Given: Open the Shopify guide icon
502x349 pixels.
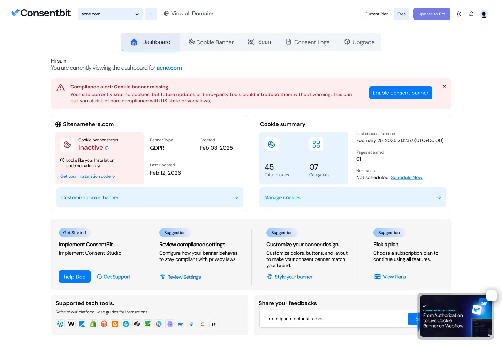Looking at the screenshot, I should tap(93, 324).
